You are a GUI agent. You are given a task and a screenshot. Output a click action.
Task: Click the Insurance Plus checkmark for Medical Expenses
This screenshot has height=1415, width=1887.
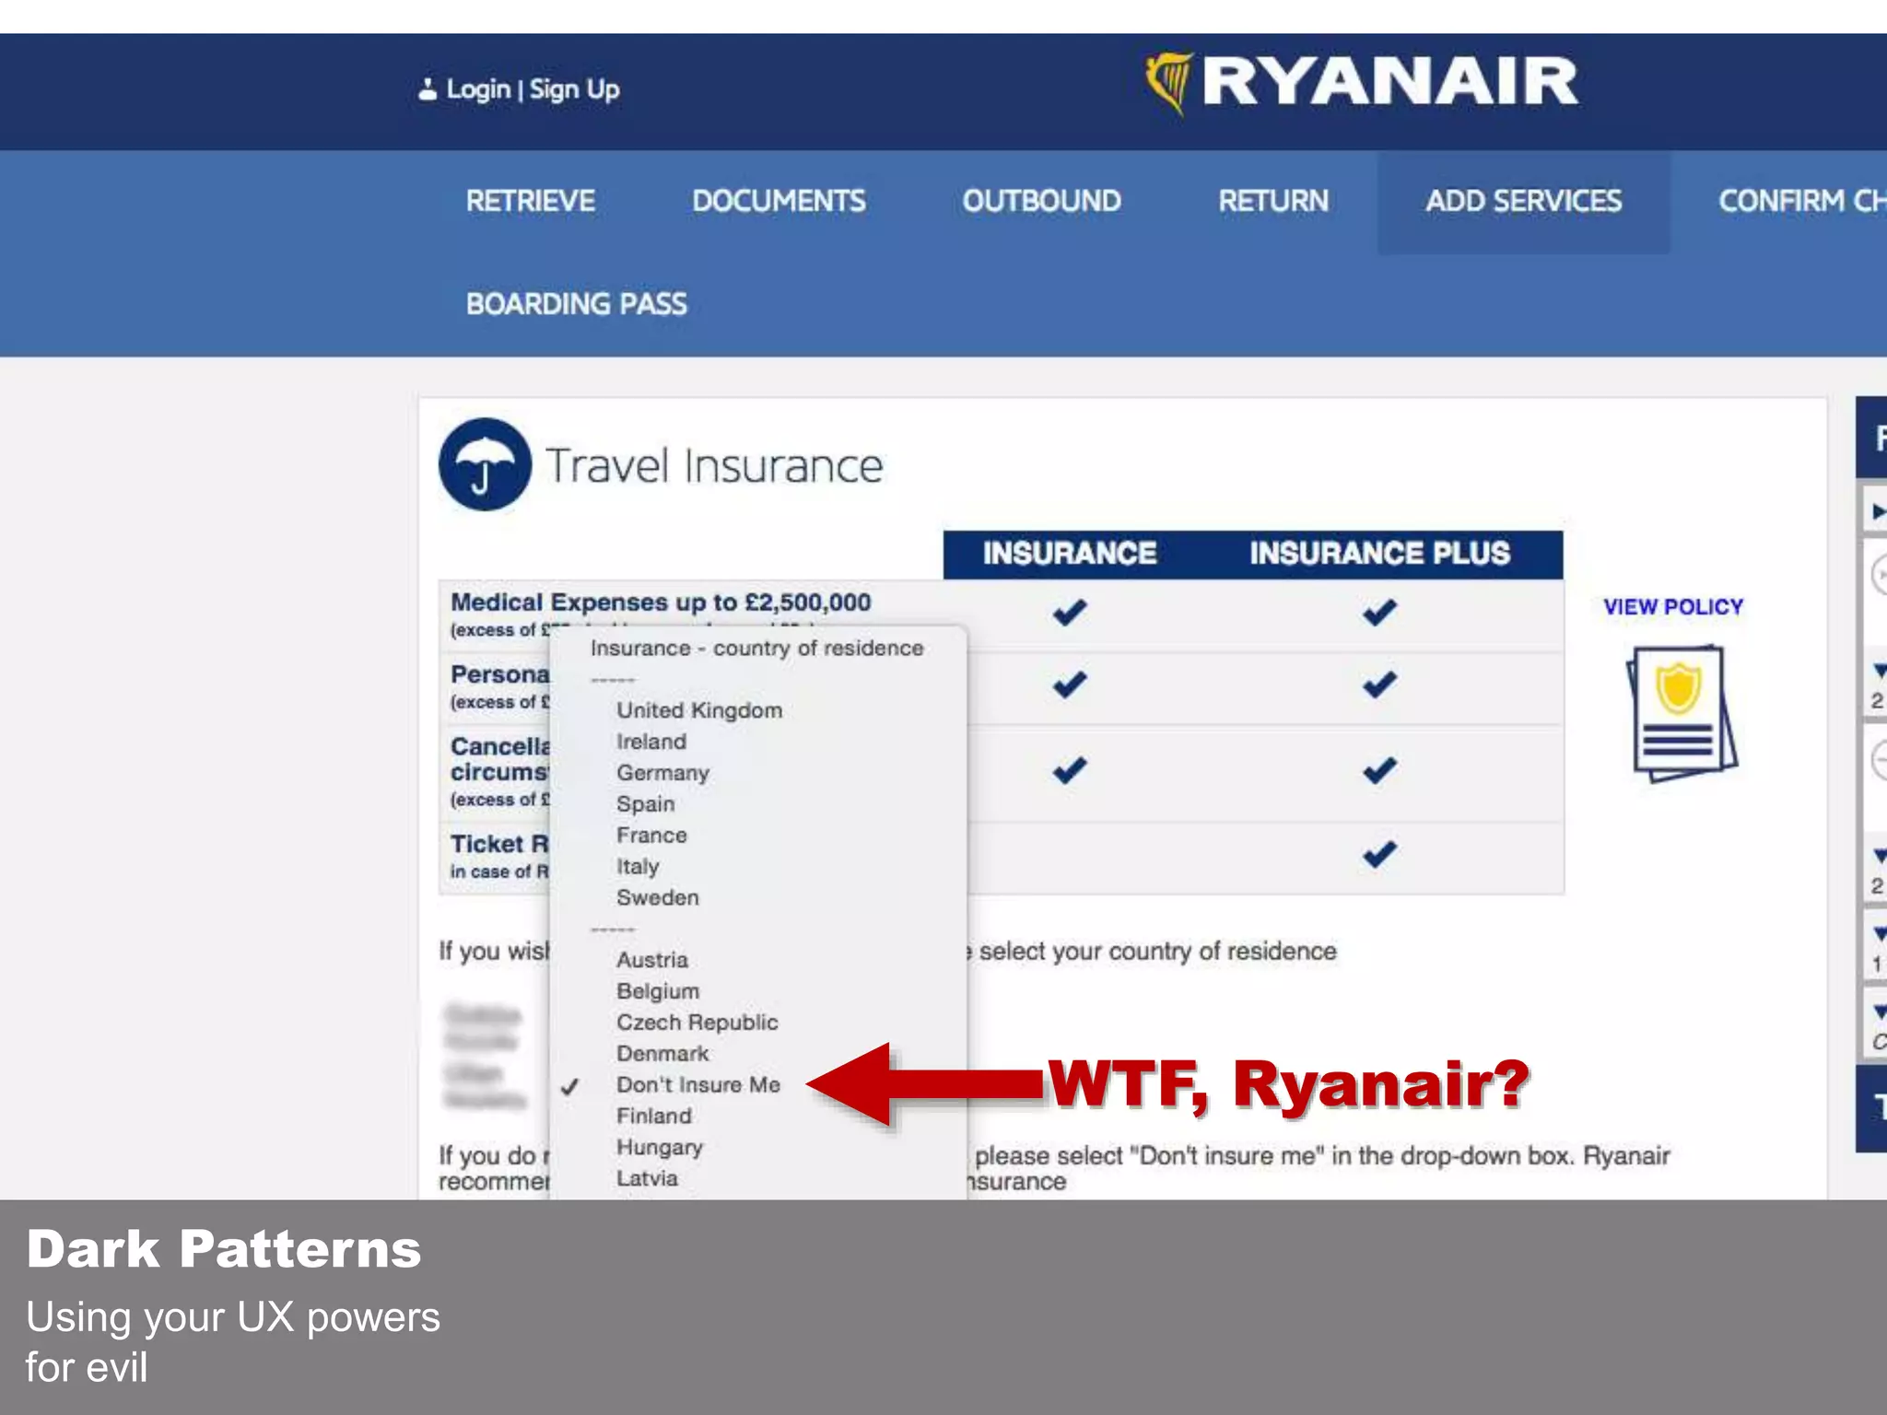[1378, 612]
